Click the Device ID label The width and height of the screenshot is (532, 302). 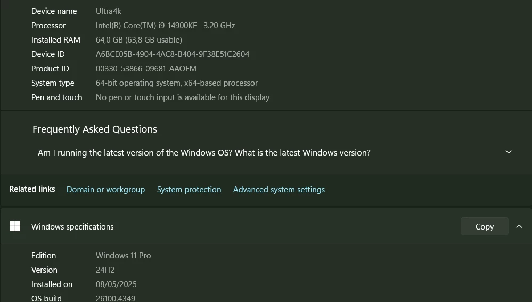click(48, 54)
